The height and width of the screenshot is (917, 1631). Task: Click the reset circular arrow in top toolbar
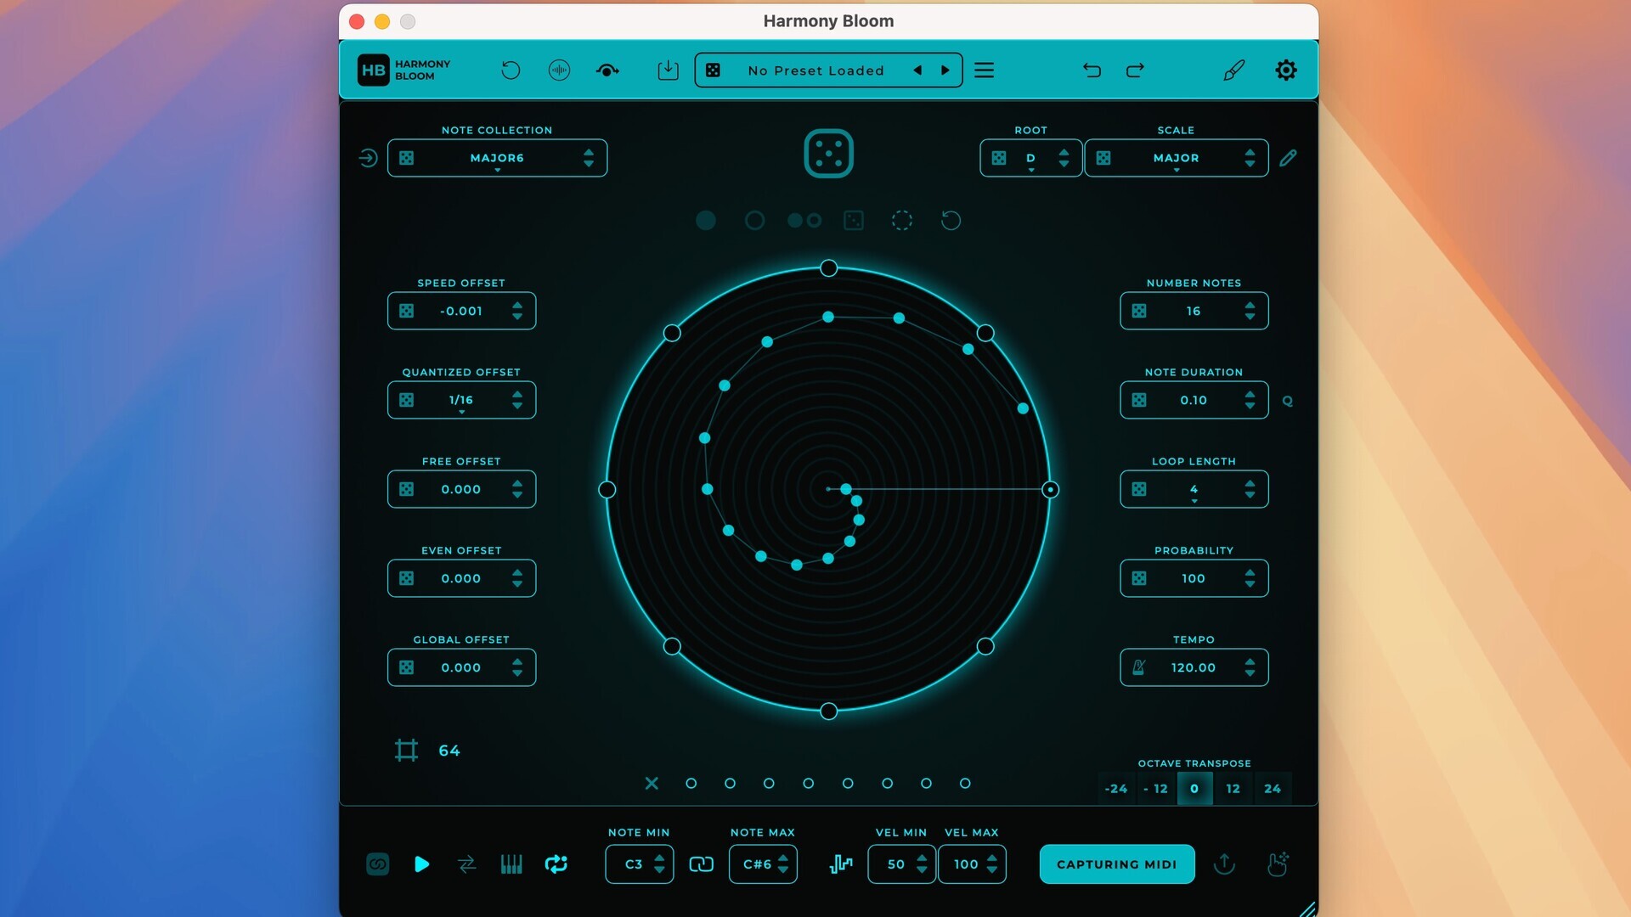coord(511,70)
